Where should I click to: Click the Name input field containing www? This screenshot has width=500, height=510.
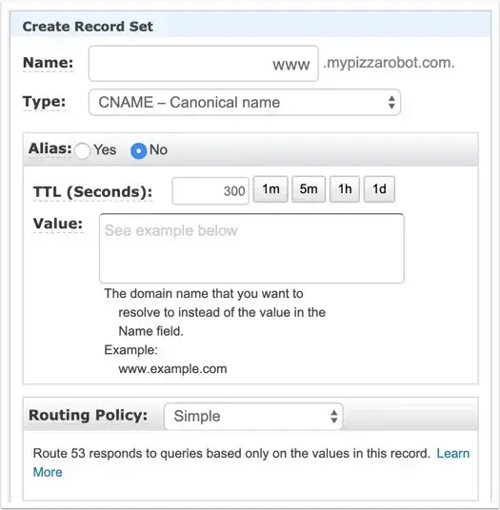(203, 64)
